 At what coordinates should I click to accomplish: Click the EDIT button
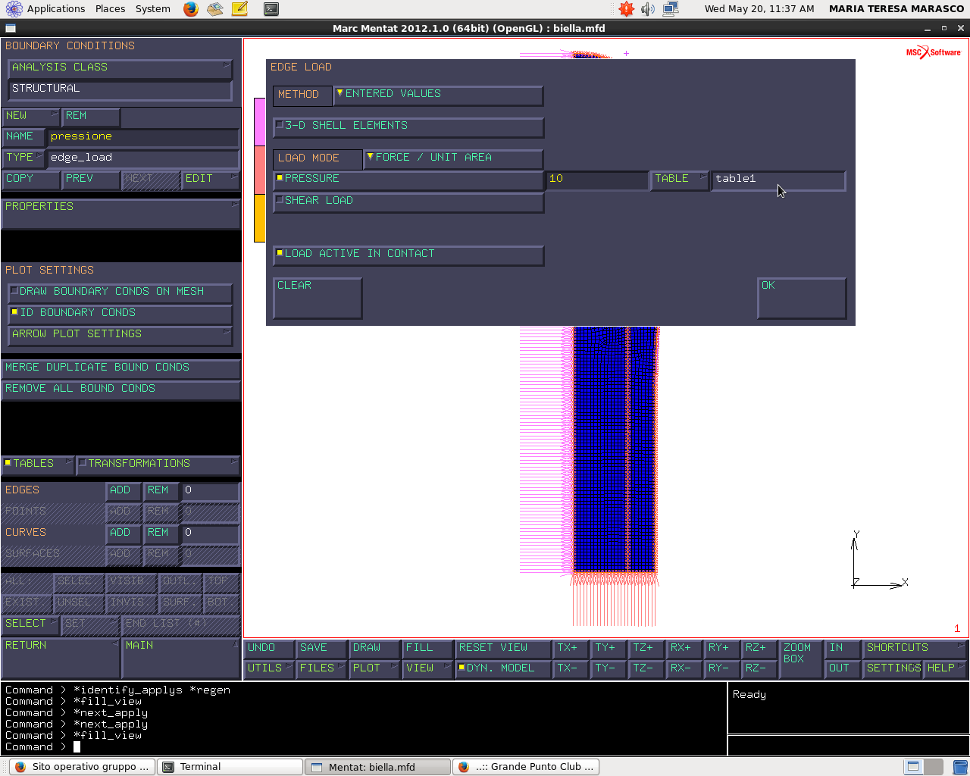point(211,180)
